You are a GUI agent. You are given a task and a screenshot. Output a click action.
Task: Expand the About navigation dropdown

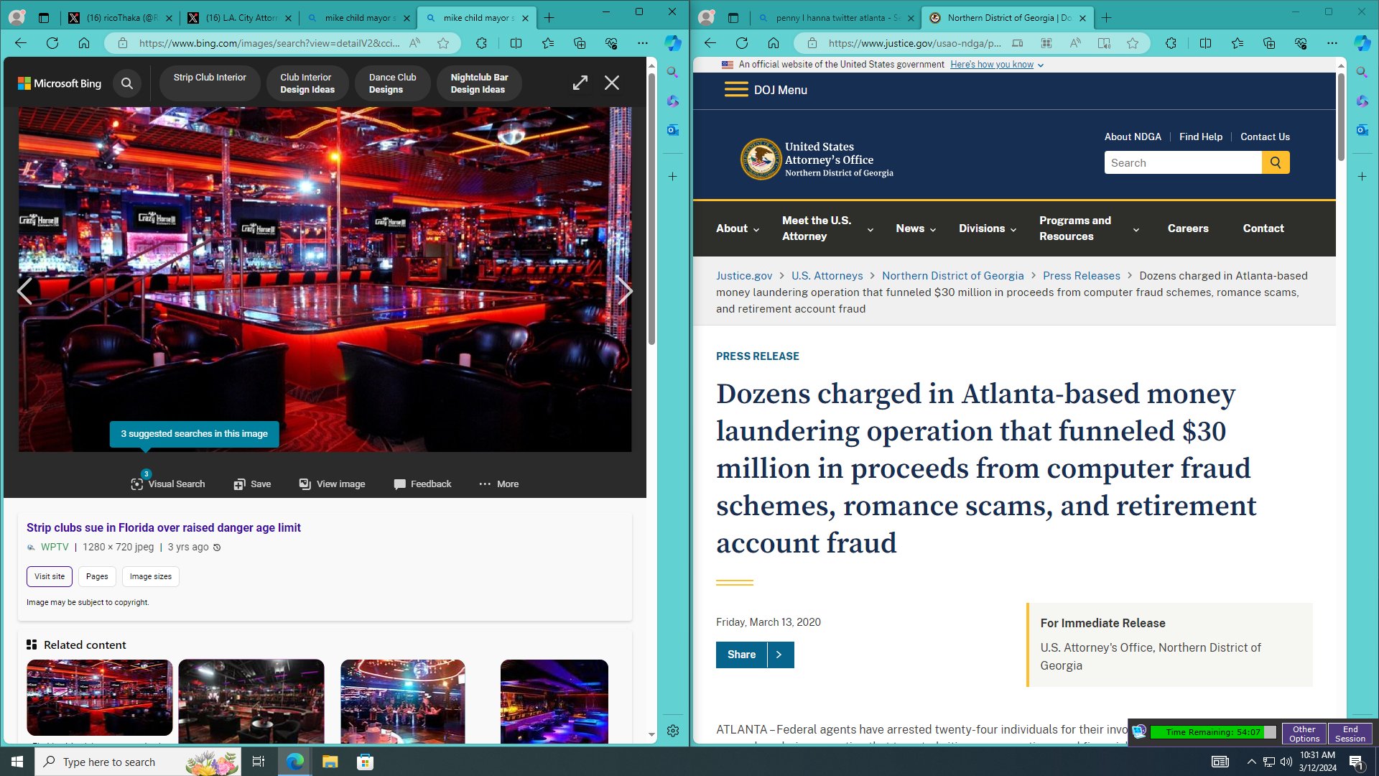click(x=738, y=228)
